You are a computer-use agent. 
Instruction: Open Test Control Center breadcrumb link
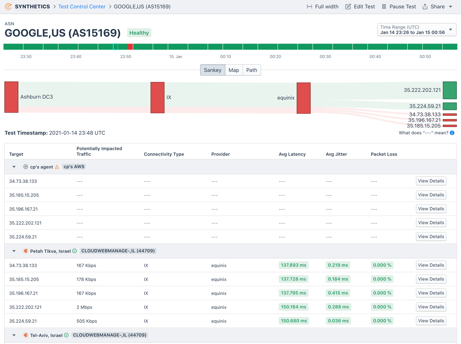[82, 6]
